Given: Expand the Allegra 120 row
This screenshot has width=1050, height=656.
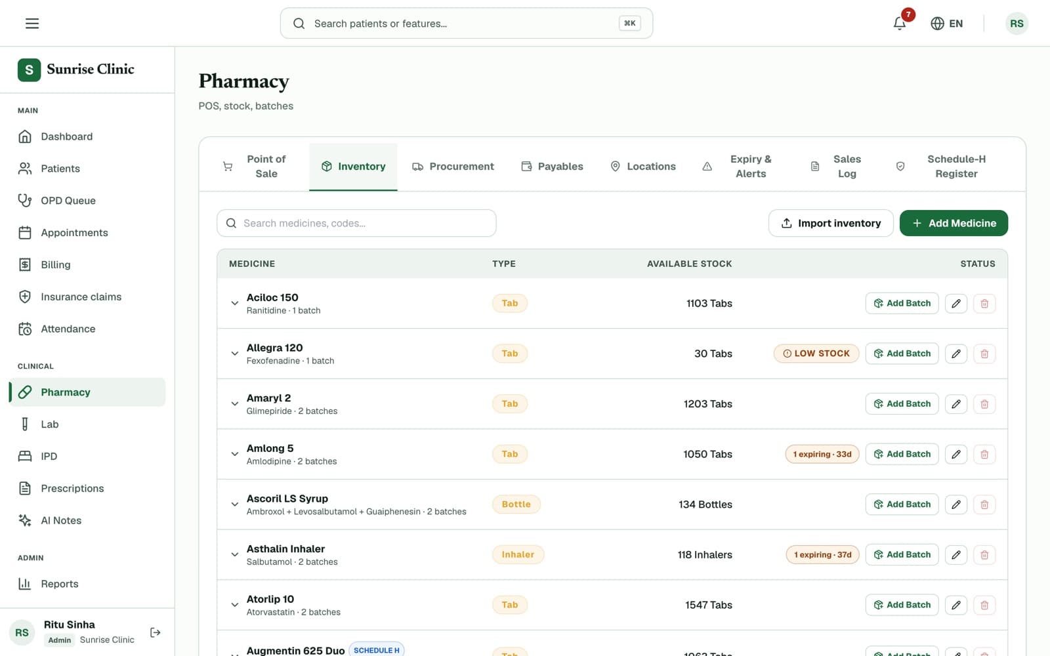Looking at the screenshot, I should tap(234, 354).
